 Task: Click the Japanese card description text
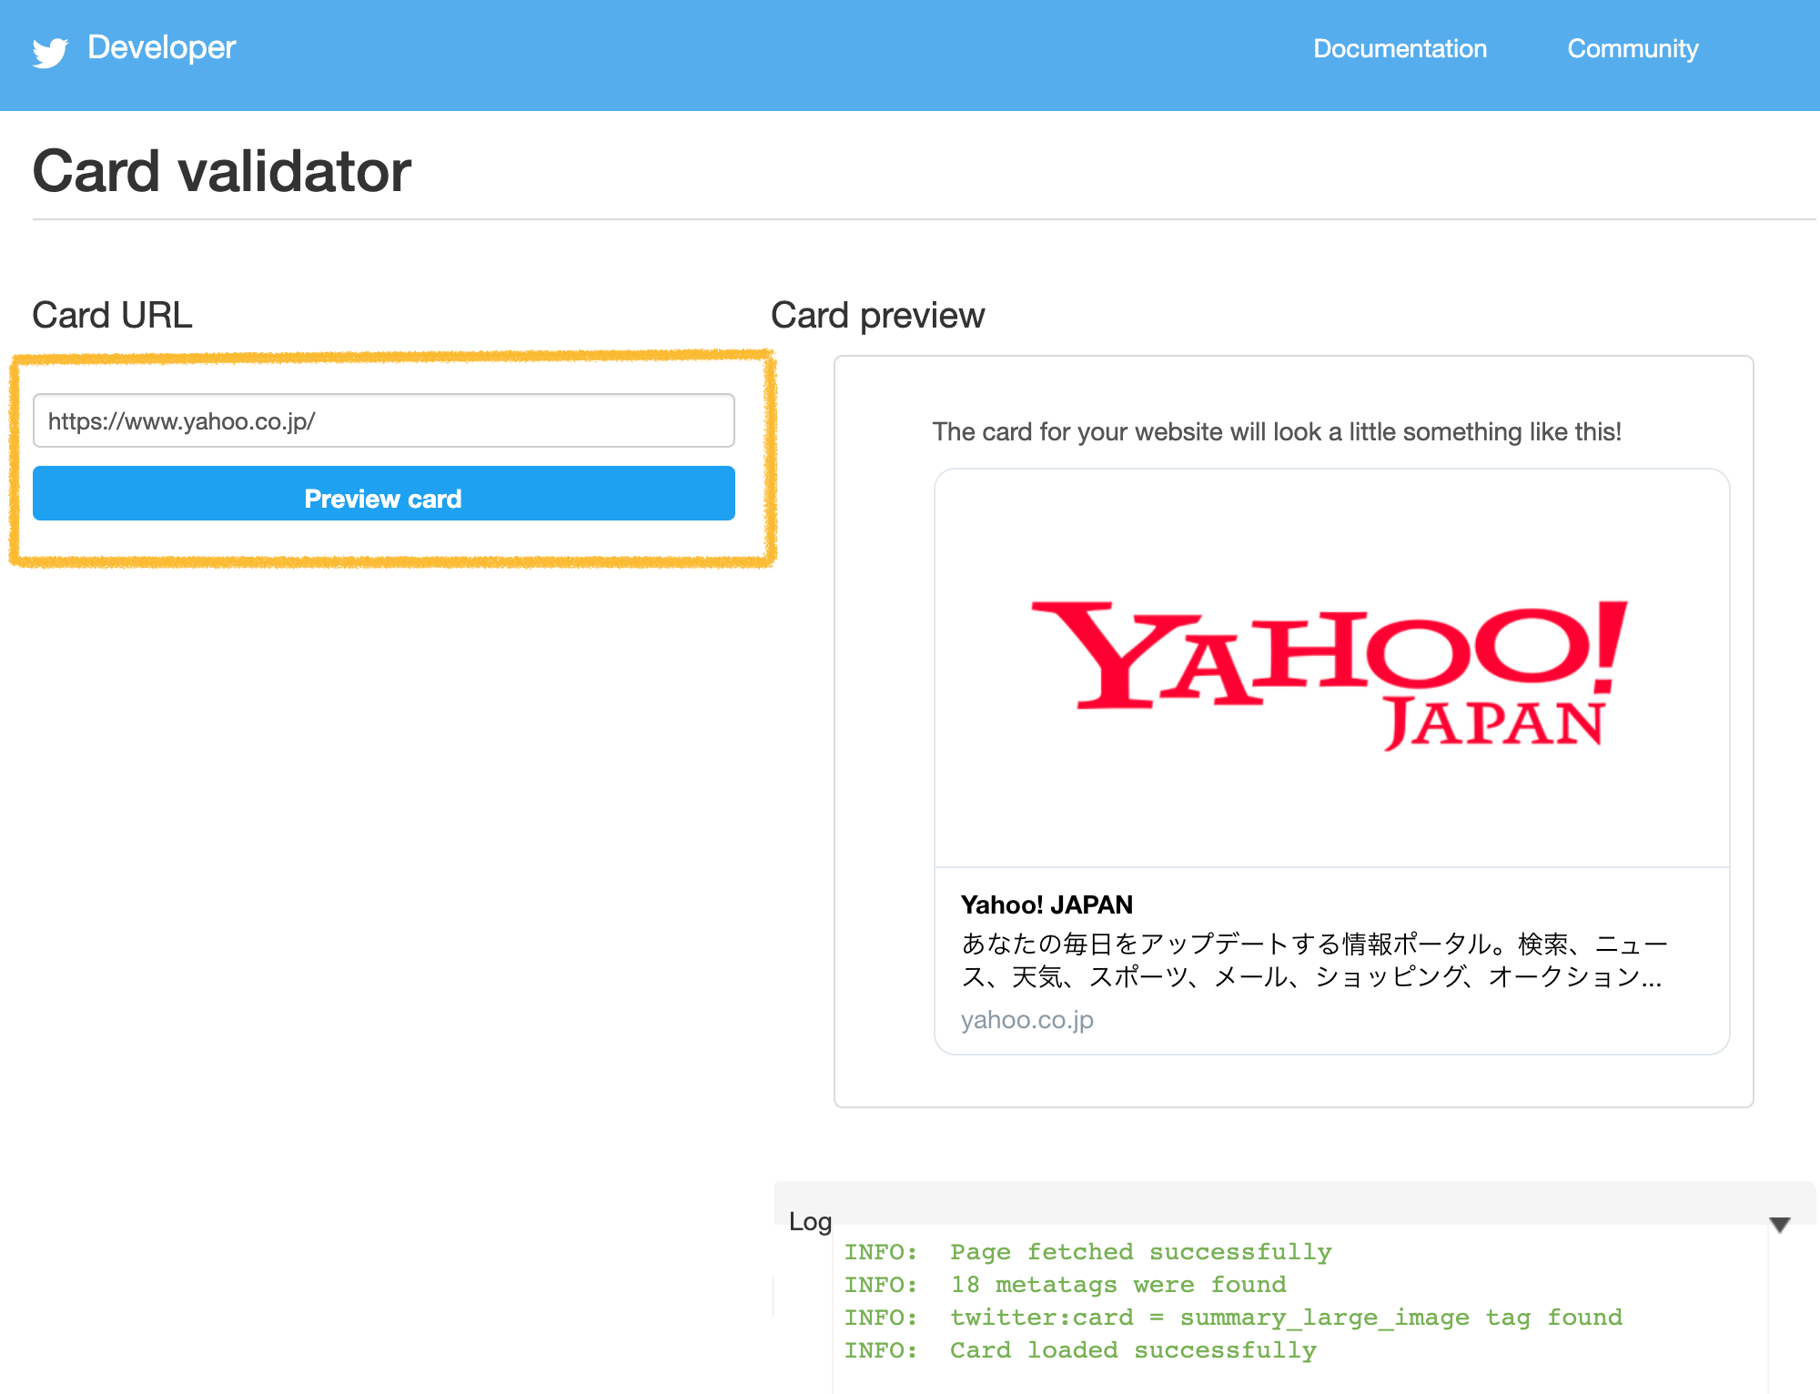1314,960
